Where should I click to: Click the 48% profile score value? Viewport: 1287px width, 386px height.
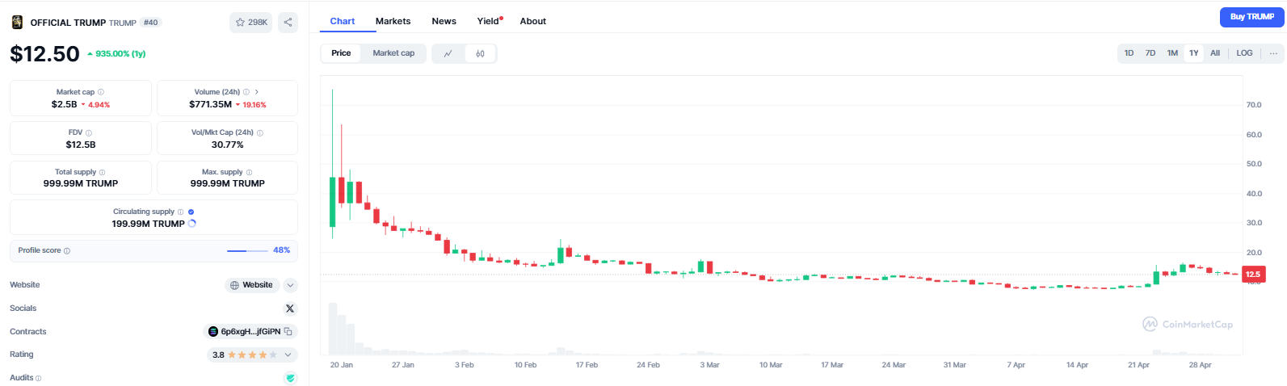(281, 250)
